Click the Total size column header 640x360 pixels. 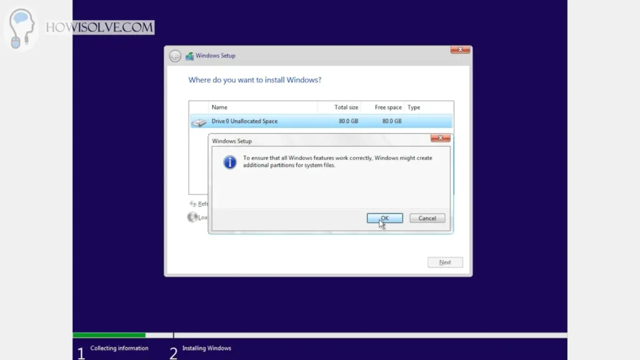(x=346, y=107)
